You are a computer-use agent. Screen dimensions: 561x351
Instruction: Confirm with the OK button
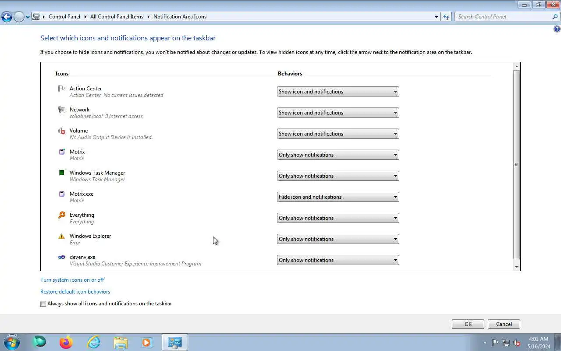pos(468,324)
